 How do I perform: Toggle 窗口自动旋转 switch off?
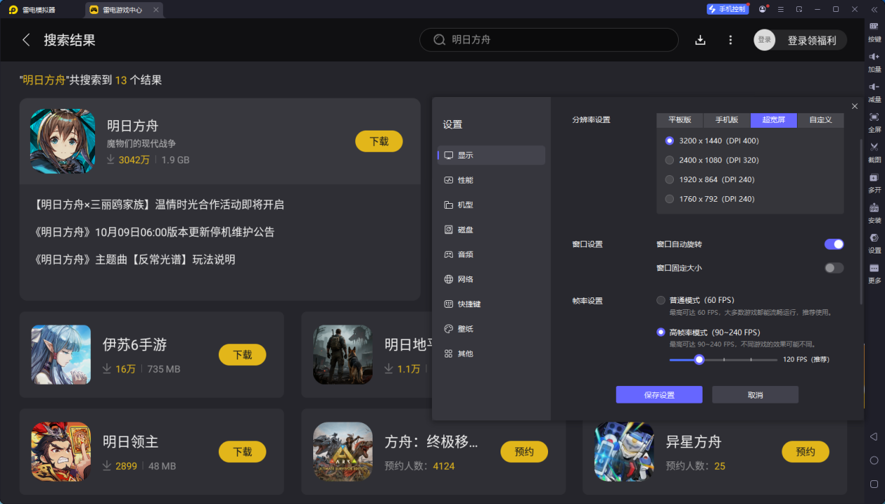click(834, 244)
